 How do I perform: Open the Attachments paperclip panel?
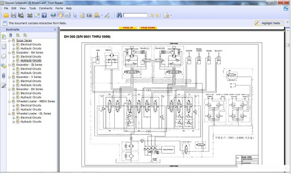click(x=3, y=76)
